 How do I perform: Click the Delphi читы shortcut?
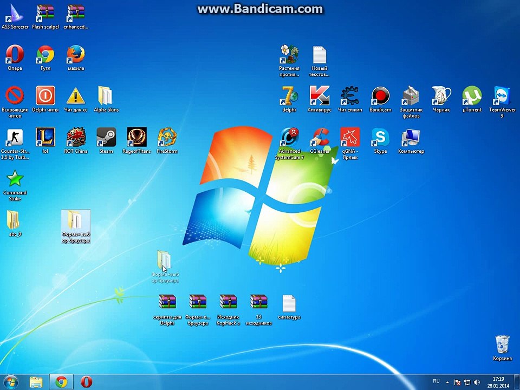45,99
